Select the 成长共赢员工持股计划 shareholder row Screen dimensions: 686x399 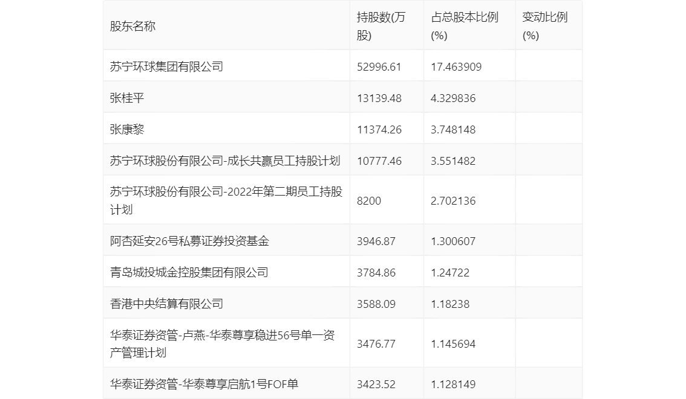pyautogui.click(x=225, y=161)
